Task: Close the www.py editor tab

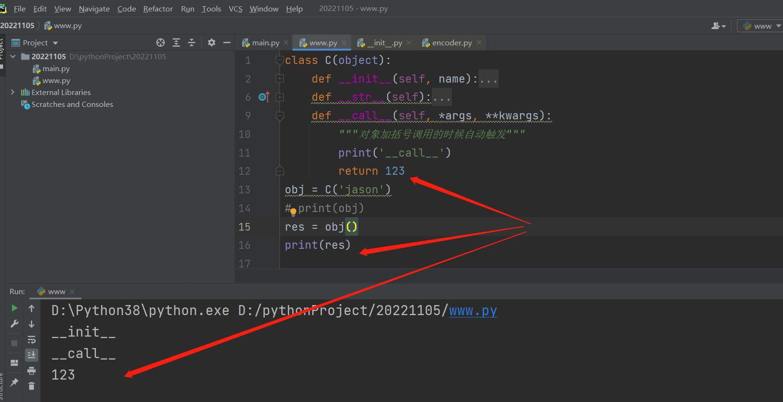Action: [344, 42]
